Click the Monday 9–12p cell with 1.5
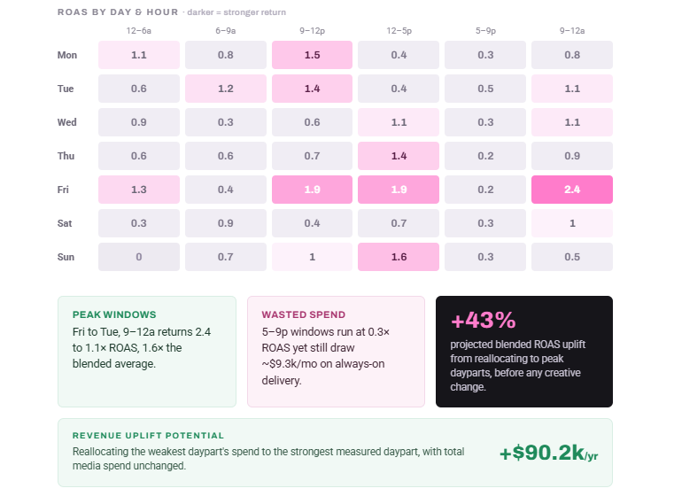The image size is (674, 504). point(312,55)
